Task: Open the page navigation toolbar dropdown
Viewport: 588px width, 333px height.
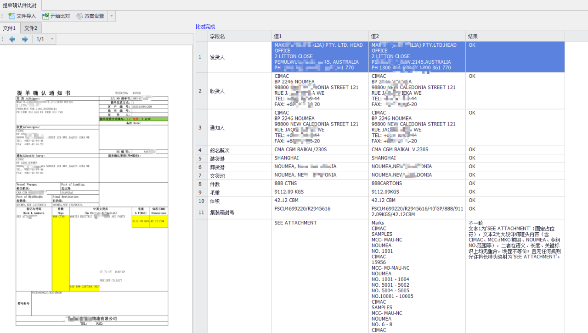Action: point(52,39)
